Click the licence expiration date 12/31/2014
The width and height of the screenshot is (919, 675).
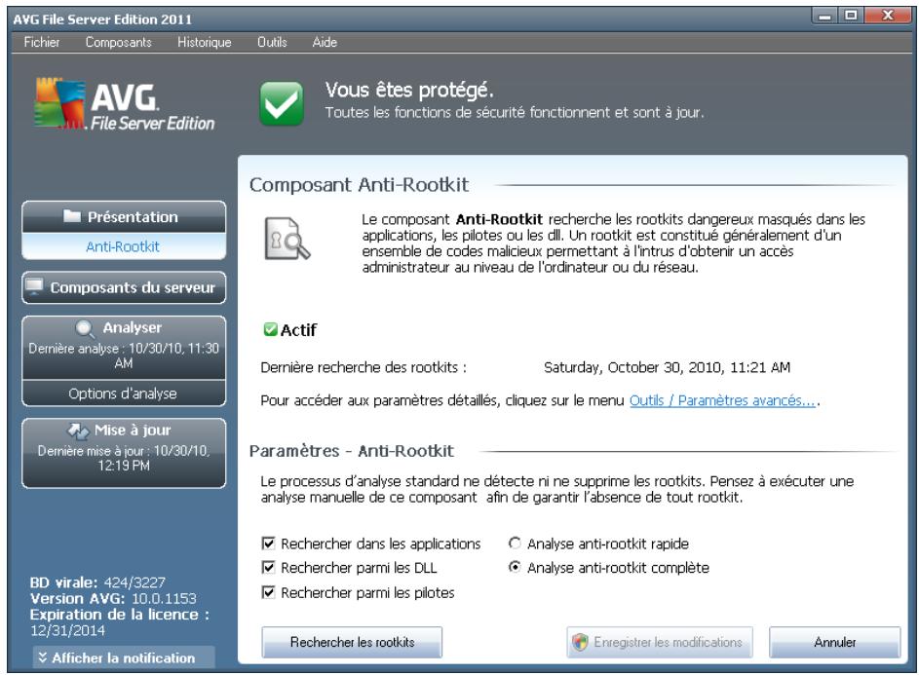click(x=67, y=630)
